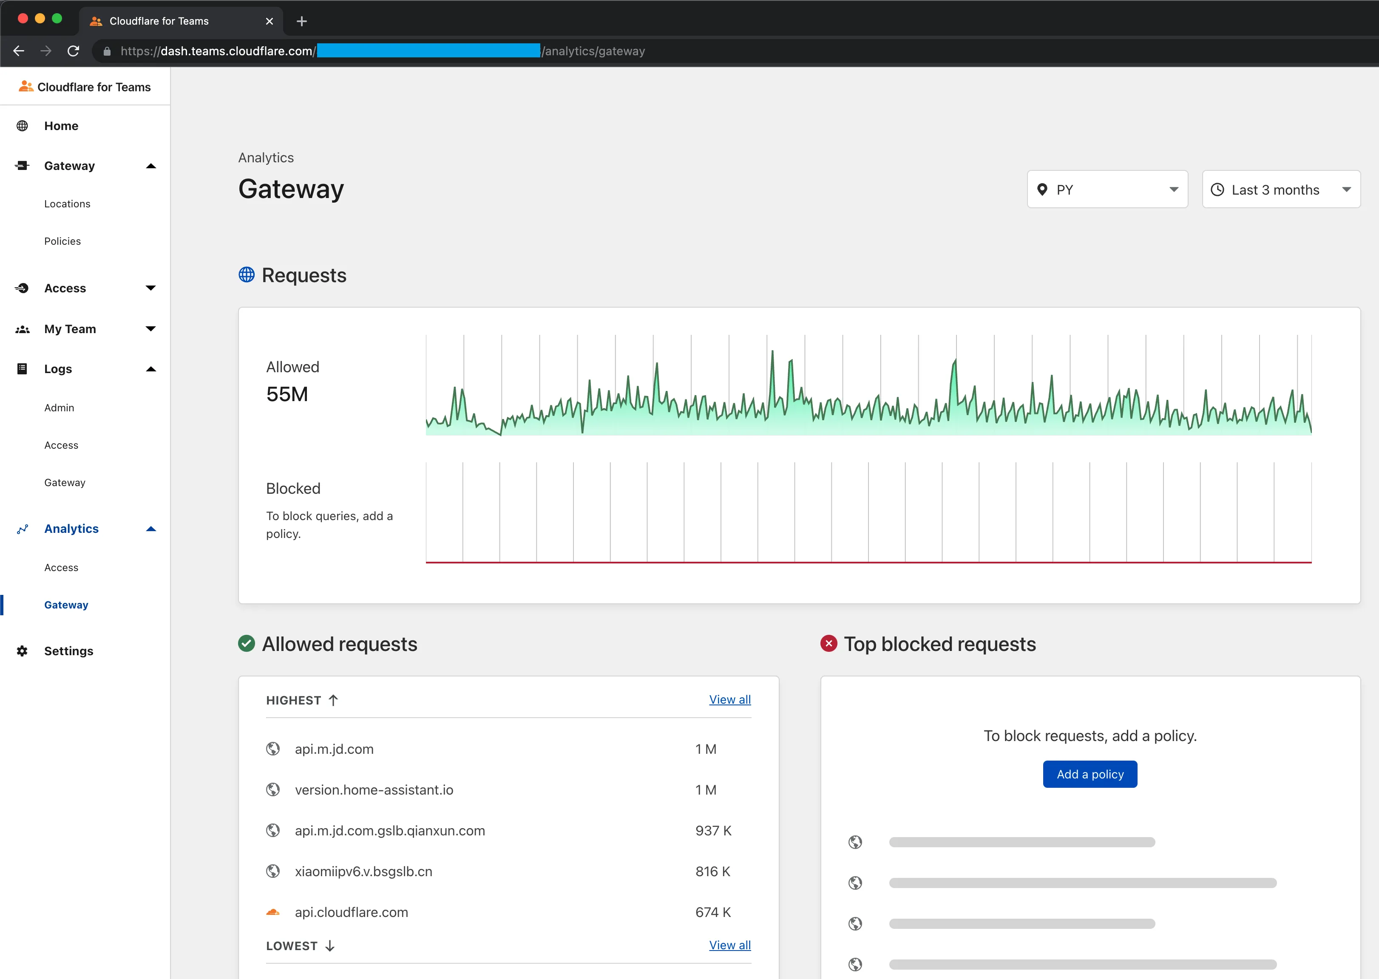Click the green checkmark beside Allowed requests
The image size is (1379, 979).
(247, 643)
